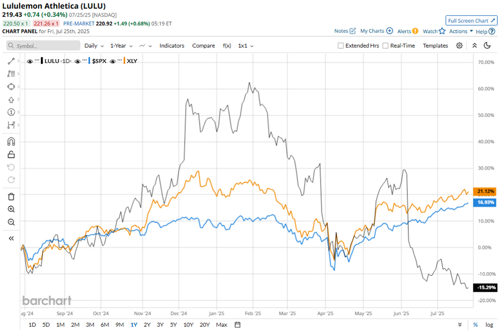Viewport: 500px width, 330px height.
Task: Click the undo arrow icon
Action: coord(11,167)
